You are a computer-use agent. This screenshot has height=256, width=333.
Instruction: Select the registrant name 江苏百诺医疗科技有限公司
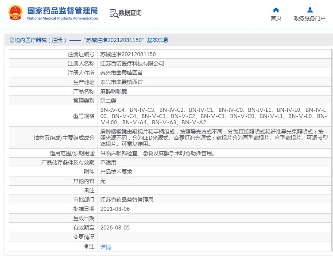pos(132,64)
